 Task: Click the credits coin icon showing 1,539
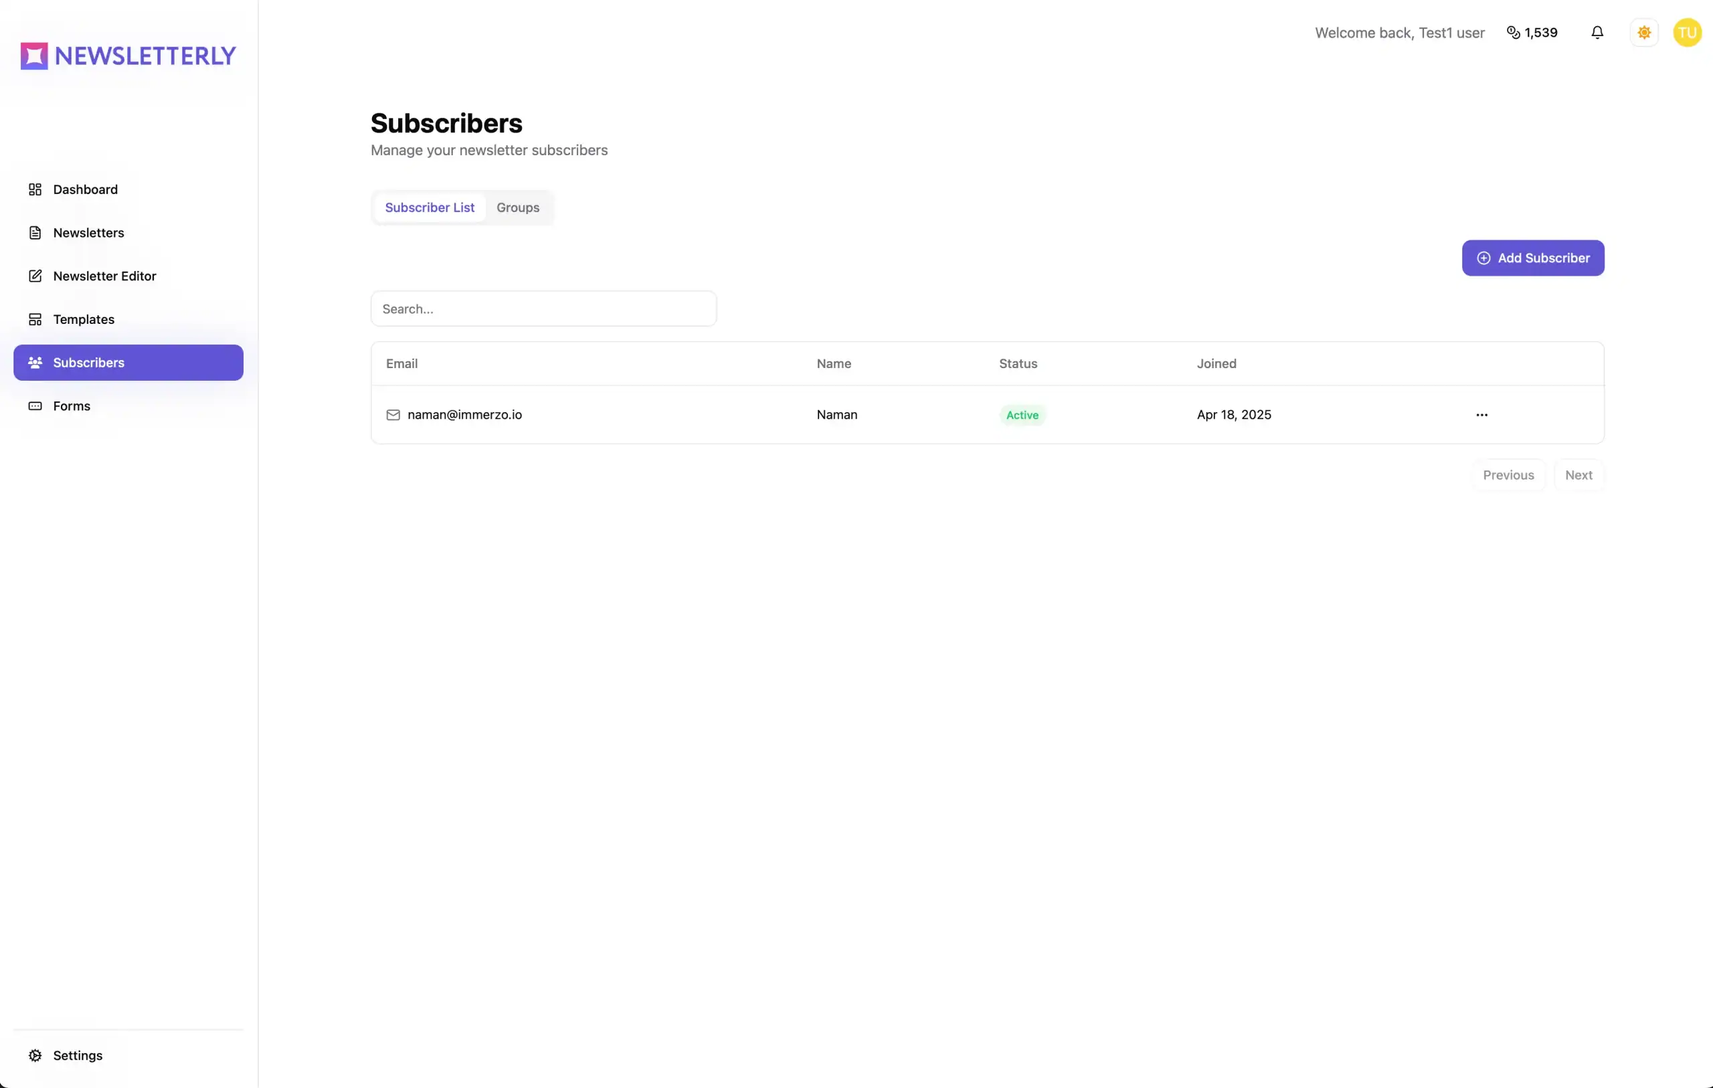tap(1513, 33)
